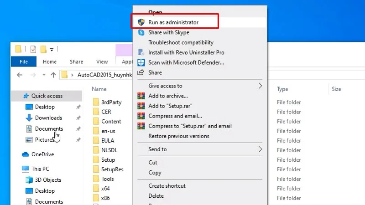Click the Skype icon in context menu
The image size is (365, 205).
click(141, 32)
